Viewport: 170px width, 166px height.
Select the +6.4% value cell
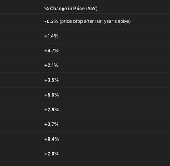coord(52,139)
